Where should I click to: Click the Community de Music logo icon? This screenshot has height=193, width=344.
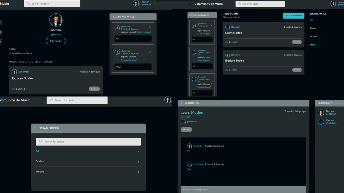click(x=190, y=4)
